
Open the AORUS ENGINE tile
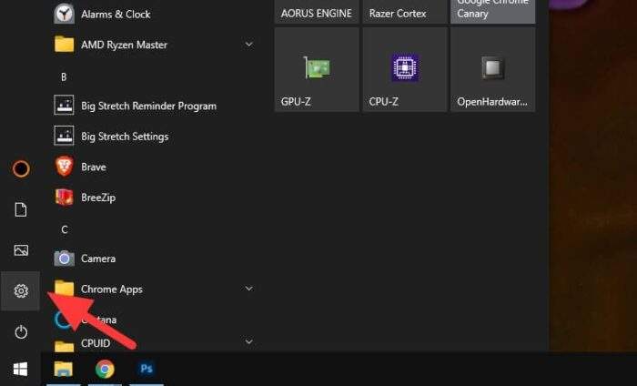coord(317,12)
